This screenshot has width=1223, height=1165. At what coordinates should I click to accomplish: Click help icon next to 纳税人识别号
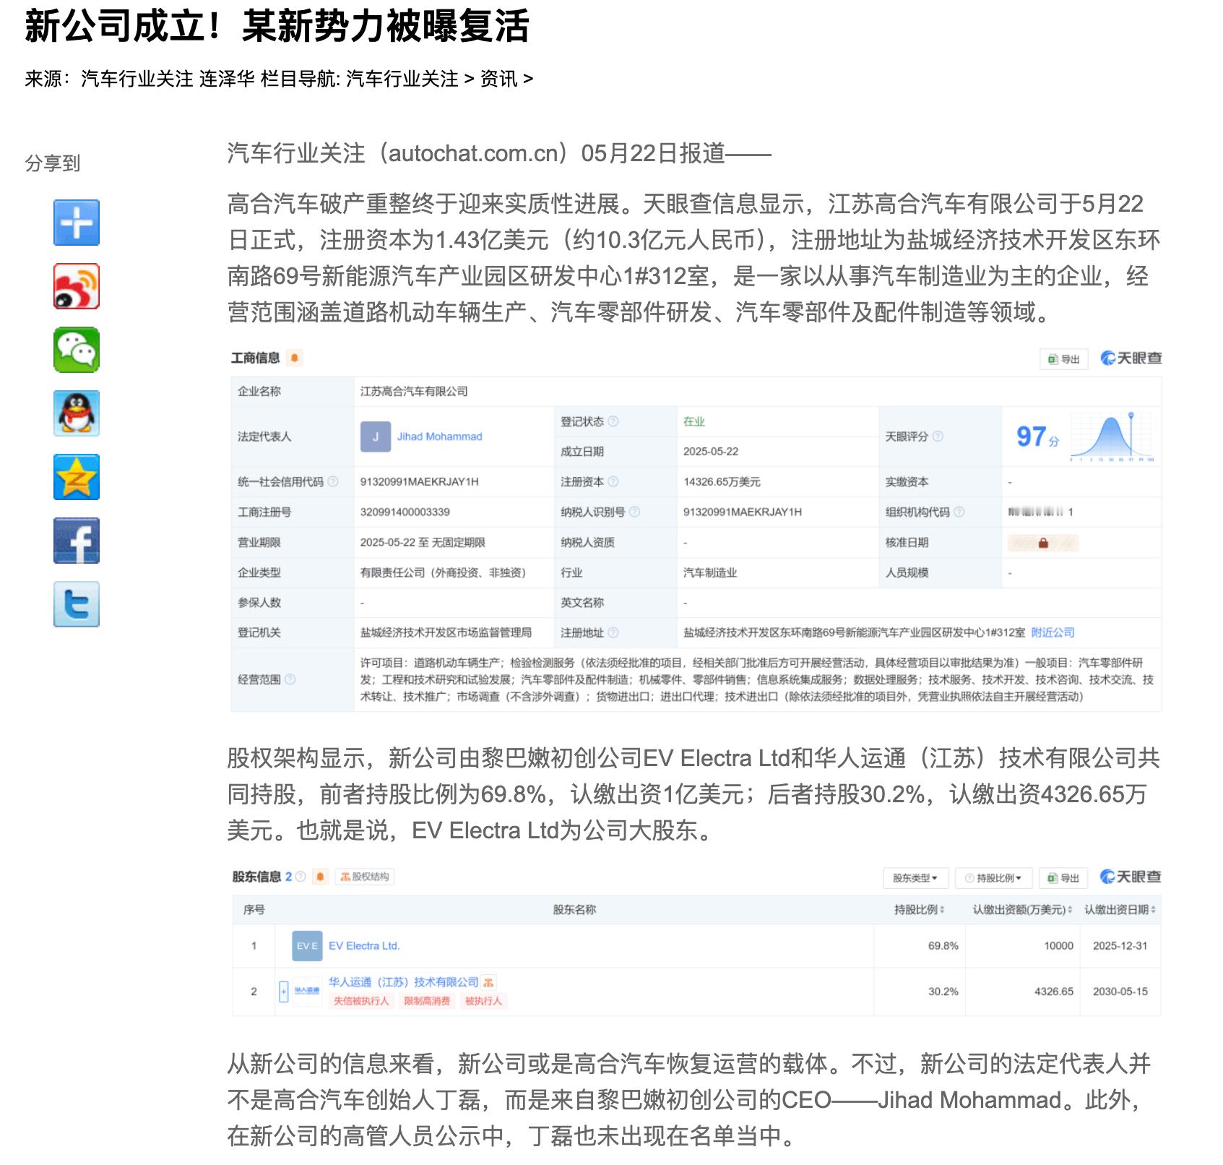pos(634,512)
